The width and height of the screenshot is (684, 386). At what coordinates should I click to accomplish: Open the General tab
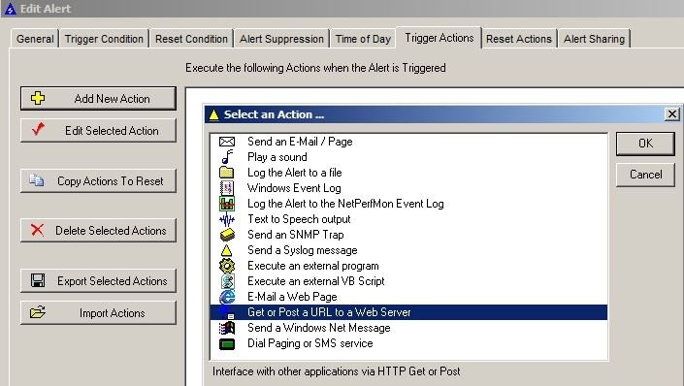click(x=35, y=39)
